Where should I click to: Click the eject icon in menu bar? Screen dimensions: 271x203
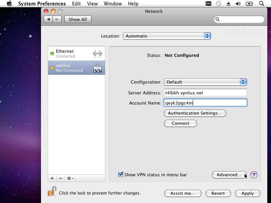228,4
